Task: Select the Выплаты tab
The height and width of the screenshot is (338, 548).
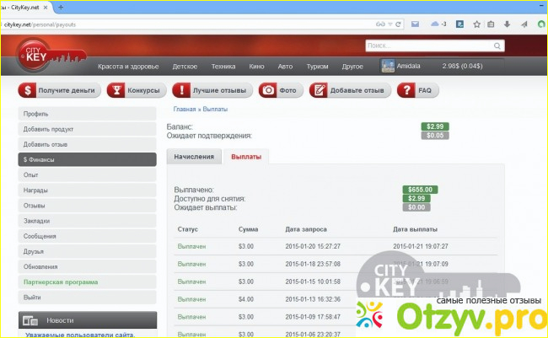Action: (x=246, y=157)
